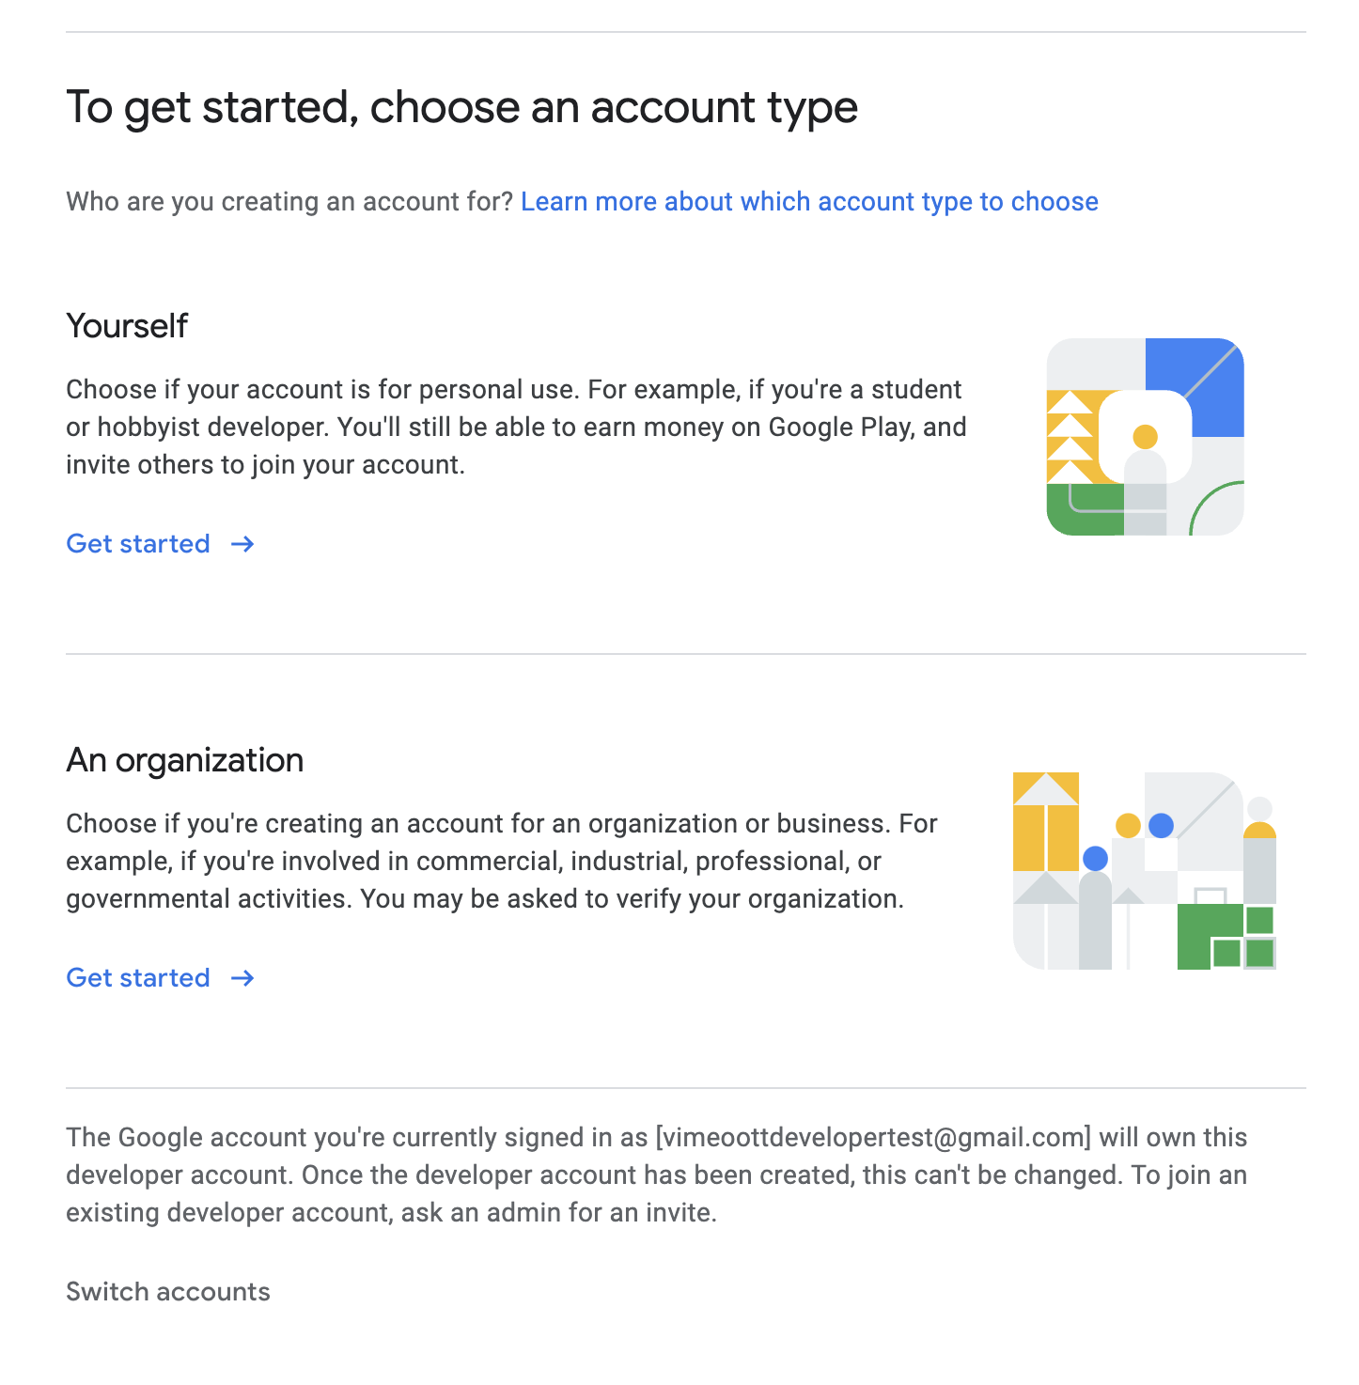Choose Get started under An organization
Viewport: 1359px width, 1385px height.
tap(138, 978)
